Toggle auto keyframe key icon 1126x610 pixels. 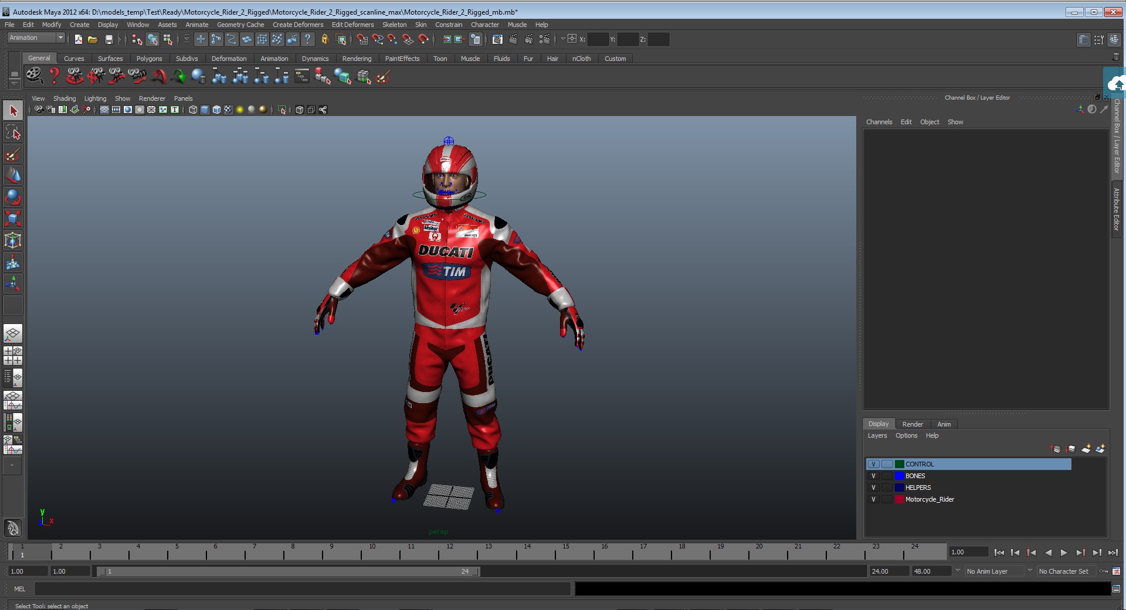[1104, 571]
